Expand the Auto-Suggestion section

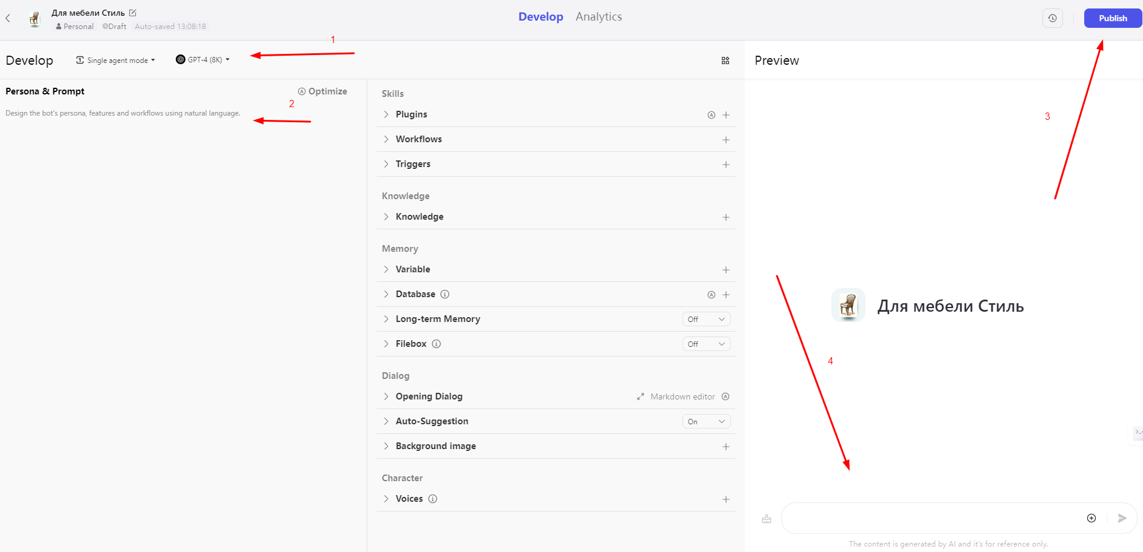(386, 421)
